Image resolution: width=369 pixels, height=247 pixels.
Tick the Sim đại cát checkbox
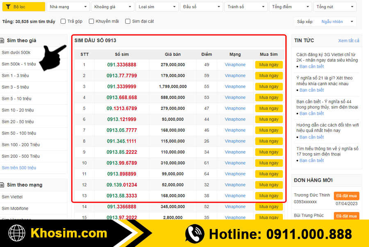[128, 21]
